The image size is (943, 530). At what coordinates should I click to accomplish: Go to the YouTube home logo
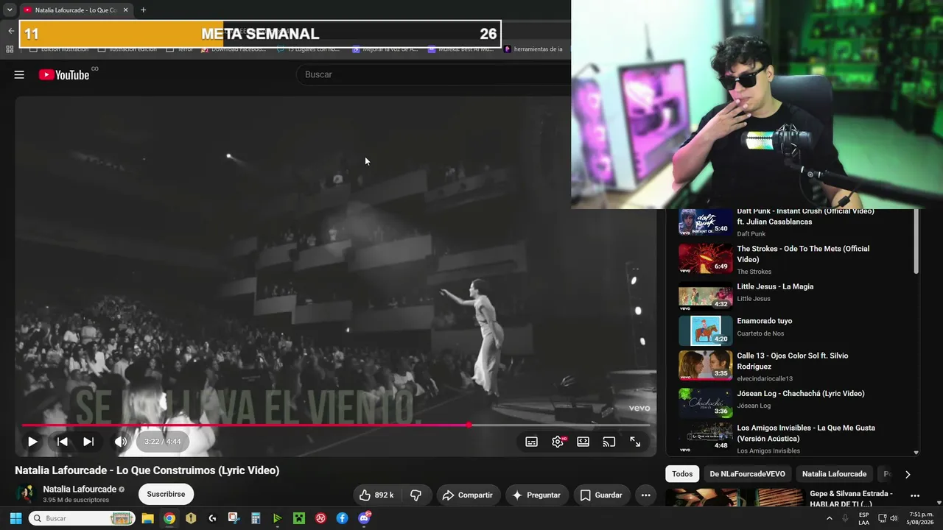(64, 74)
